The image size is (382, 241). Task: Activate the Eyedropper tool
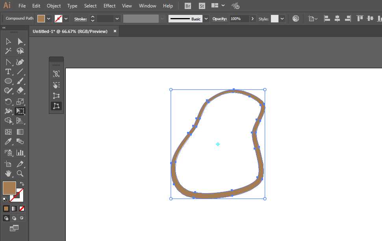pyautogui.click(x=8, y=142)
